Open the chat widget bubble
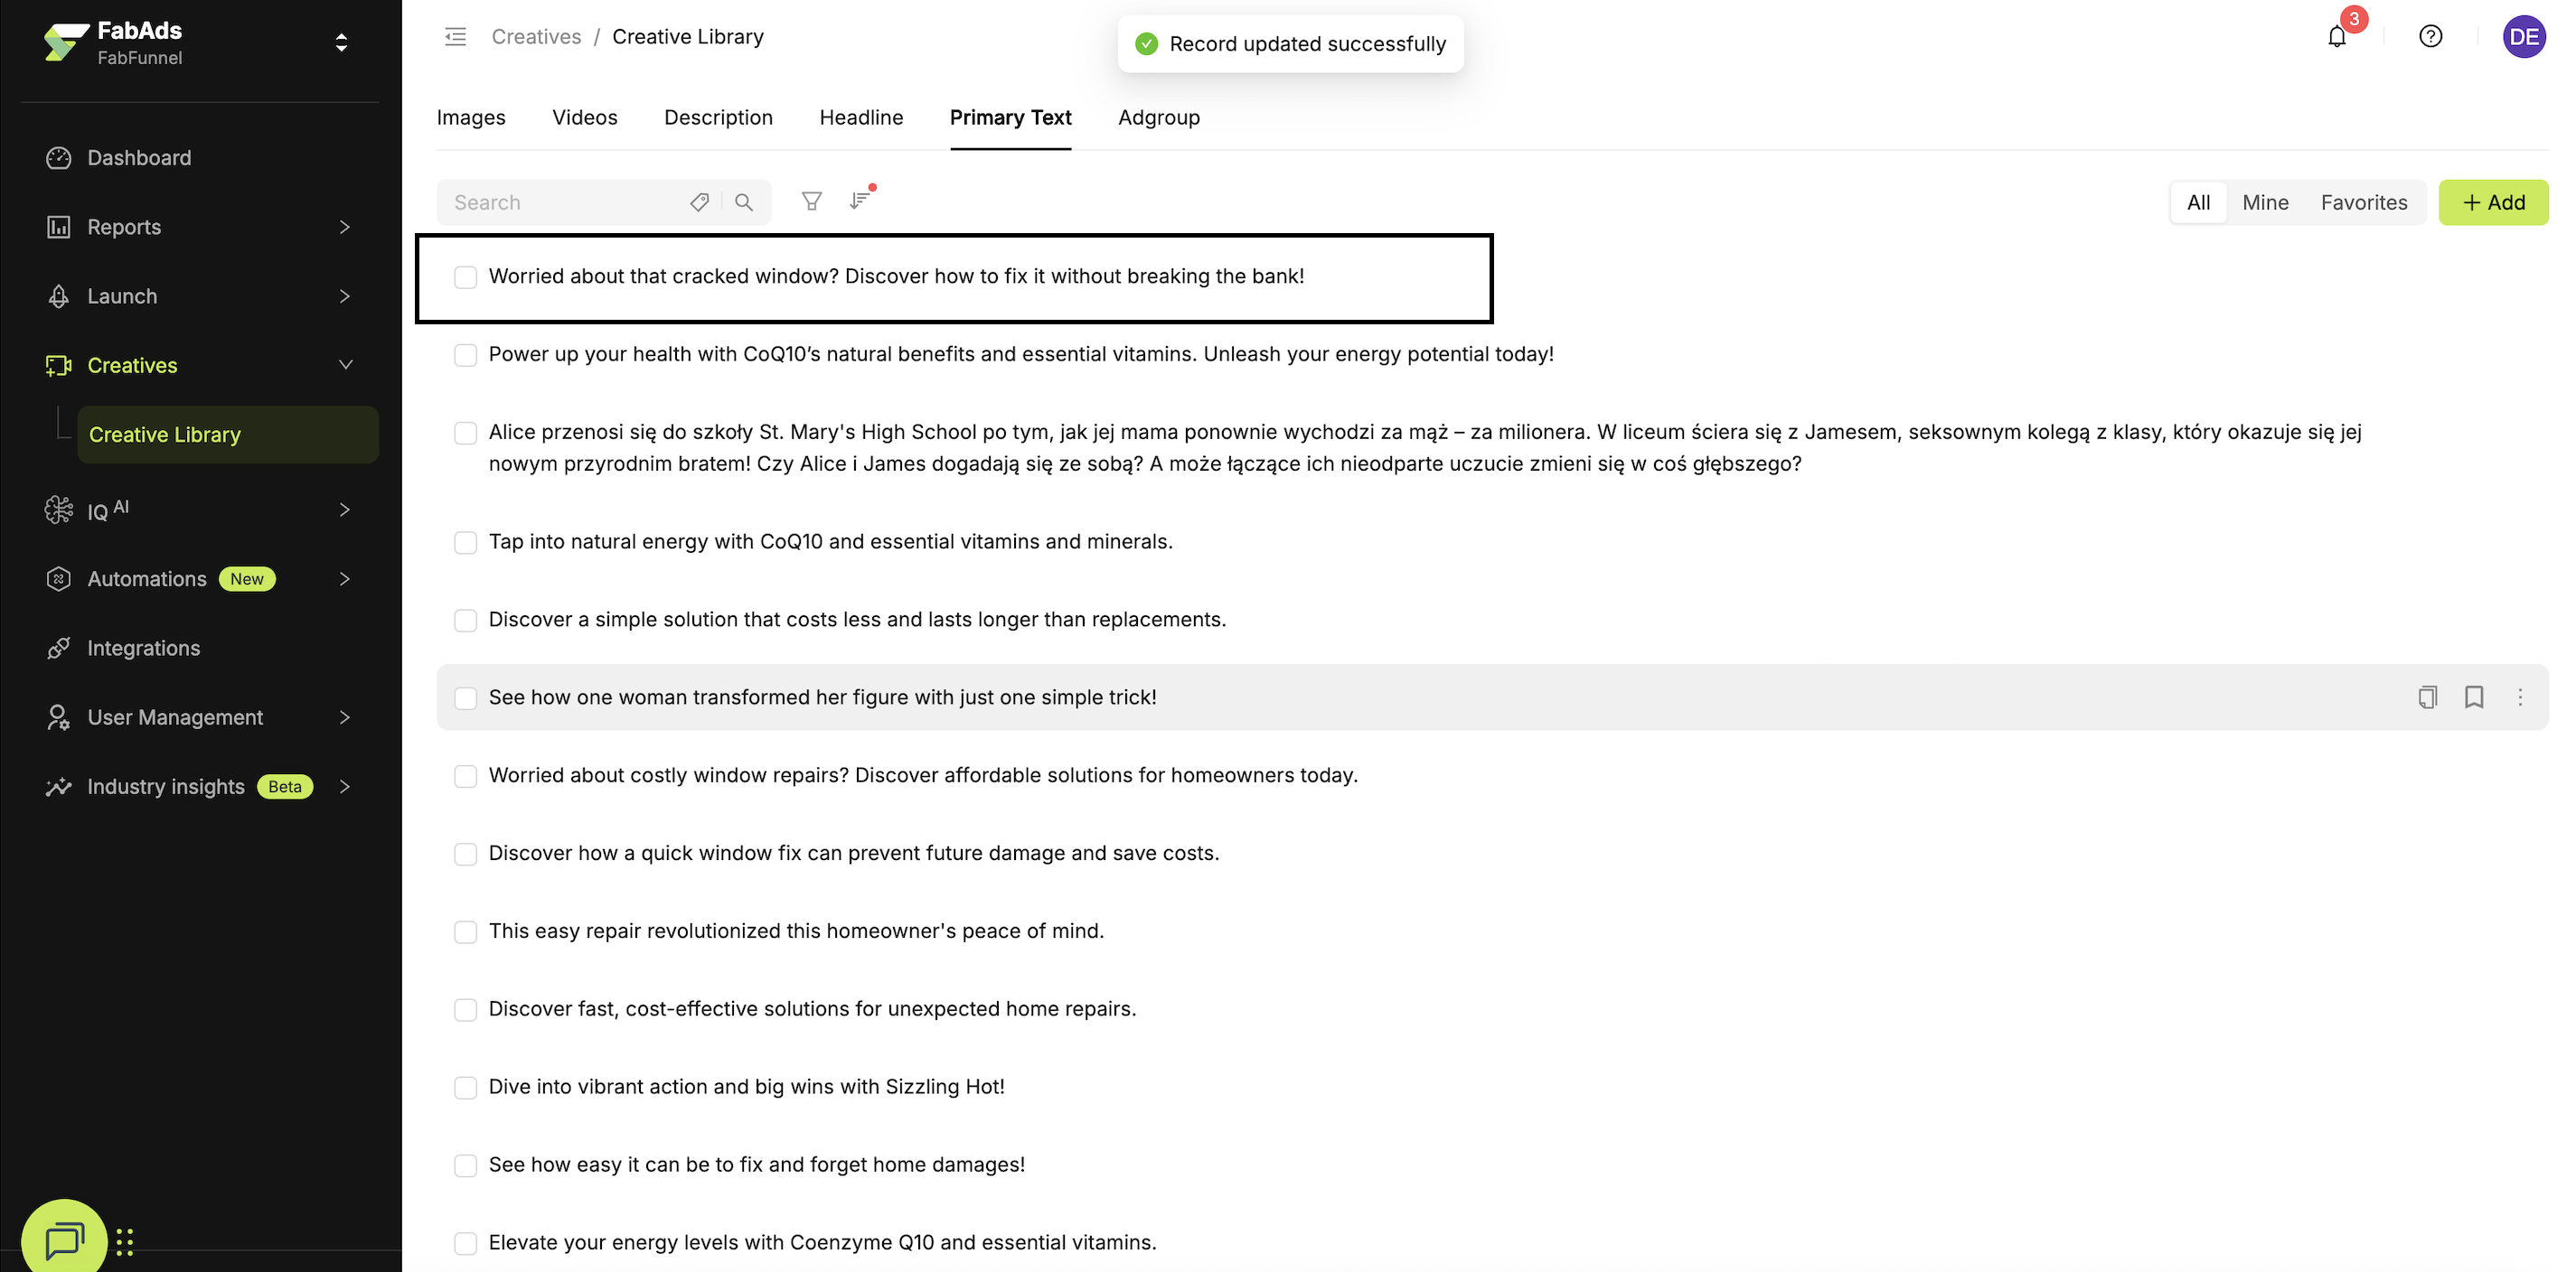 pos(64,1240)
